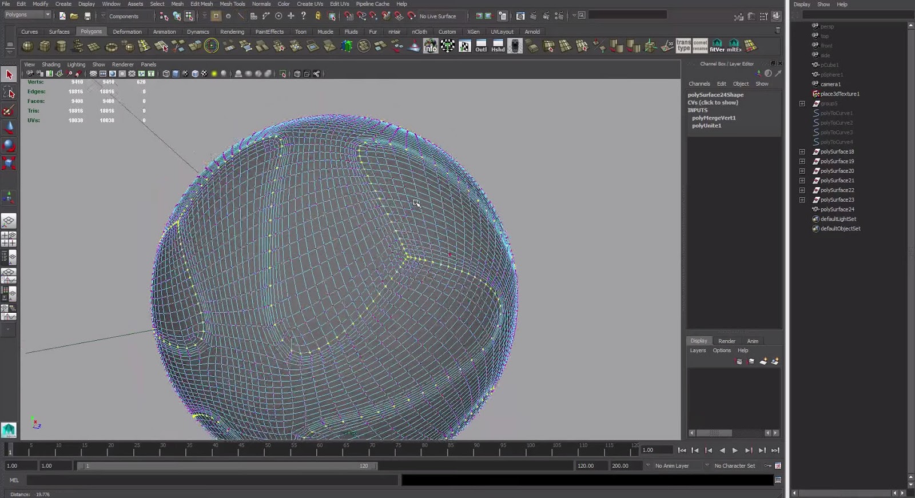Click the Outl shelf button
This screenshot has height=498, width=915.
[481, 46]
